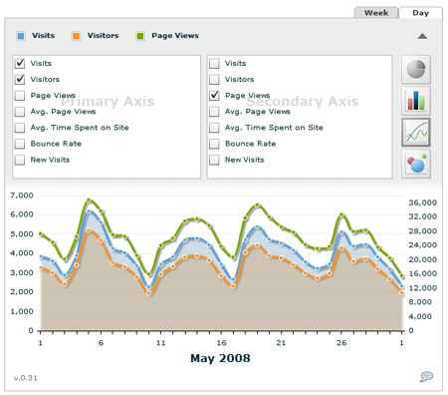Select the line chart type icon
Viewport: 448px width, 395px height.
(416, 133)
